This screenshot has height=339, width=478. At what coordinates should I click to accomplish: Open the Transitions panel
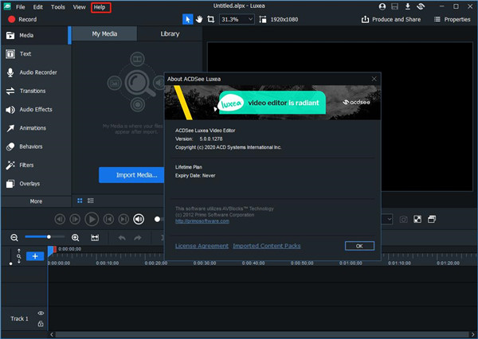(x=35, y=91)
